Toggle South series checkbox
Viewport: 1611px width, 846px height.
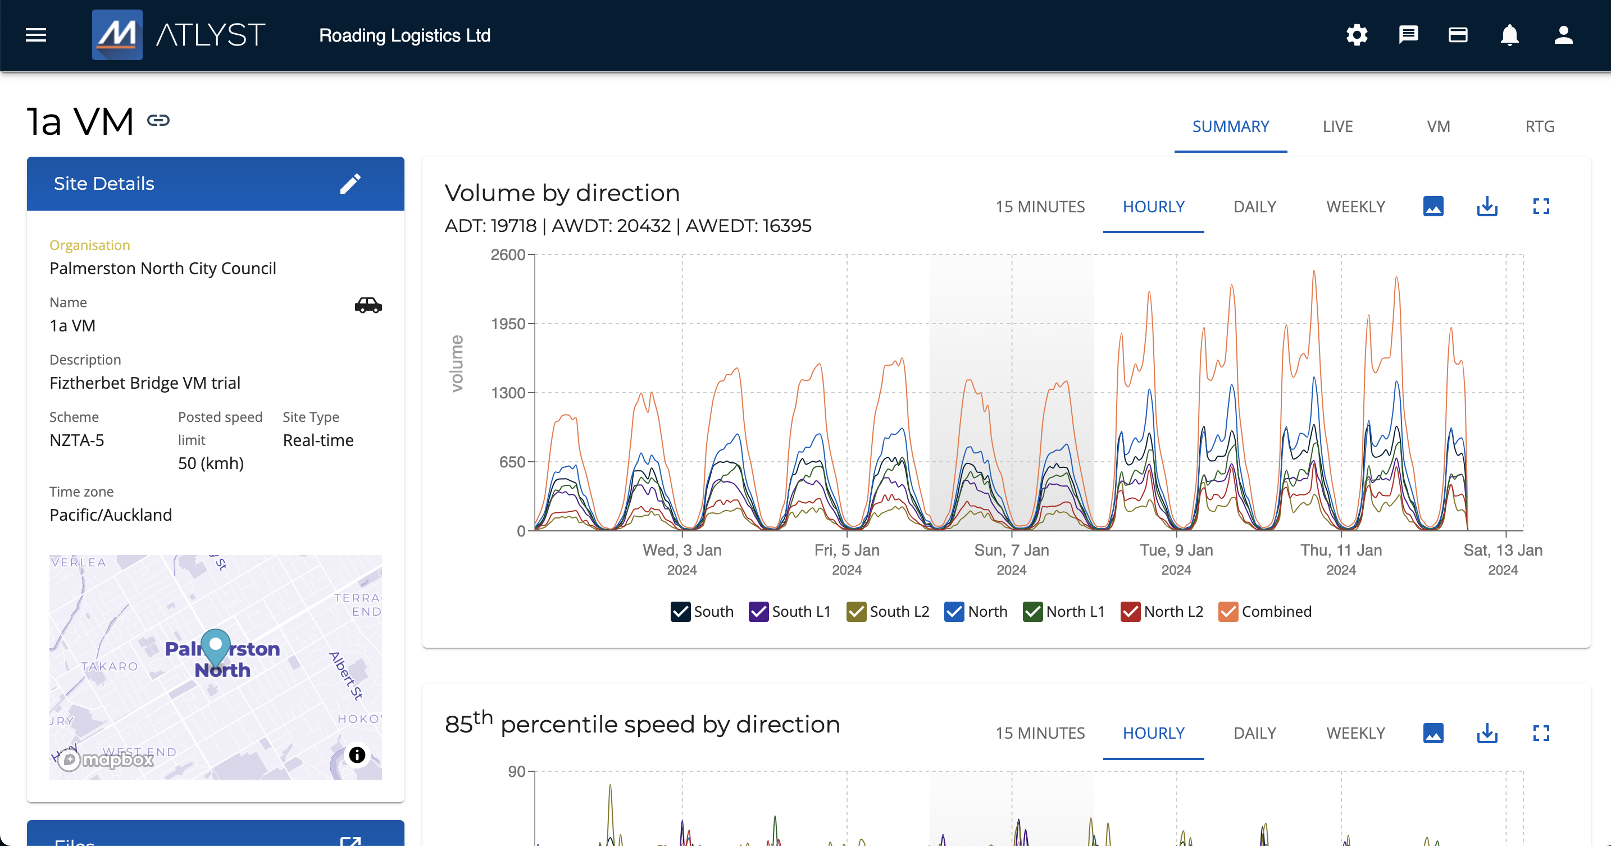click(680, 611)
